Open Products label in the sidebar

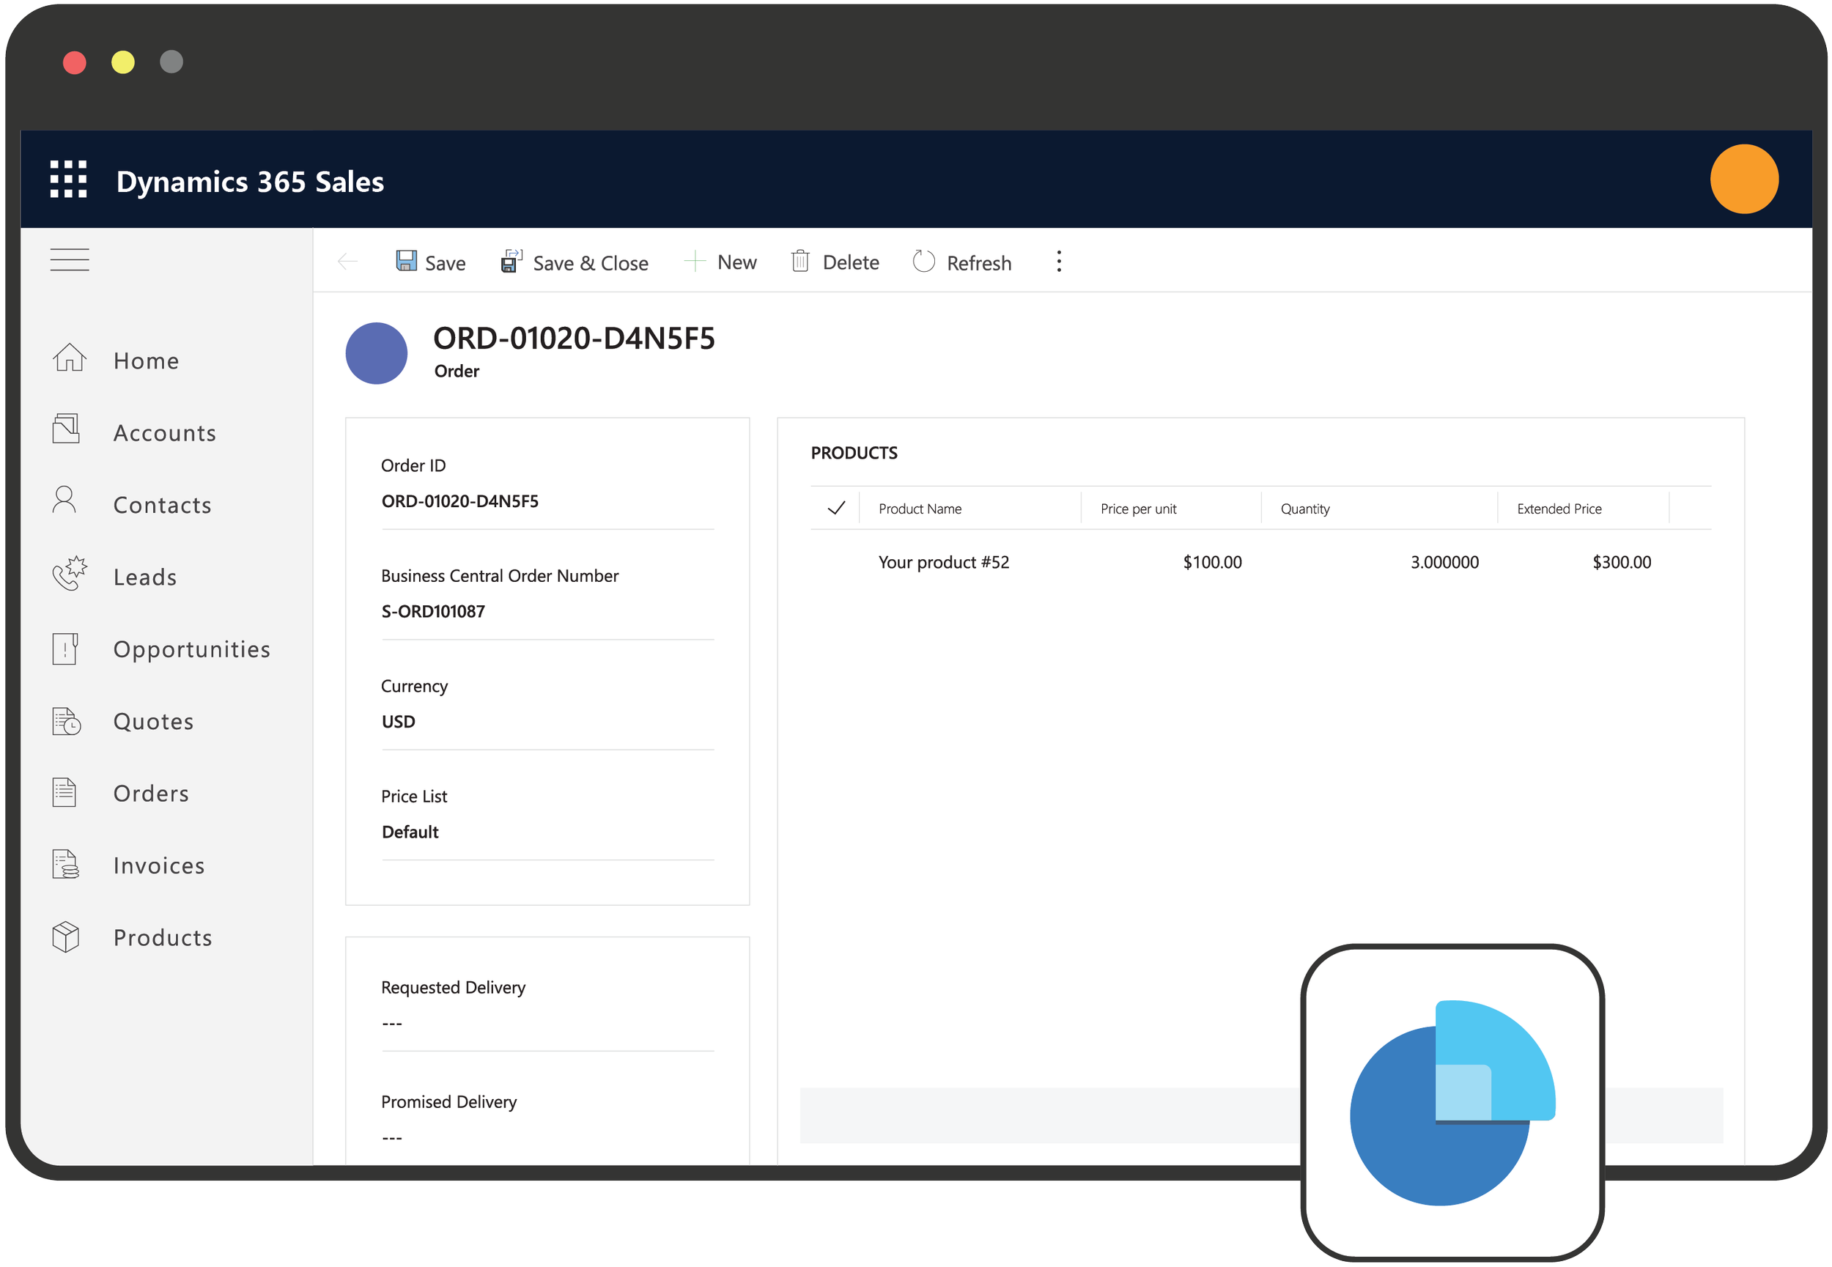click(163, 937)
